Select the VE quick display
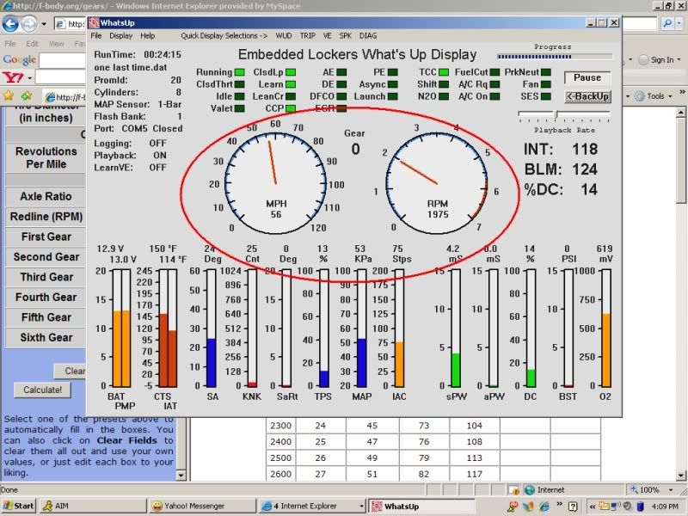This screenshot has width=688, height=516. tap(327, 35)
